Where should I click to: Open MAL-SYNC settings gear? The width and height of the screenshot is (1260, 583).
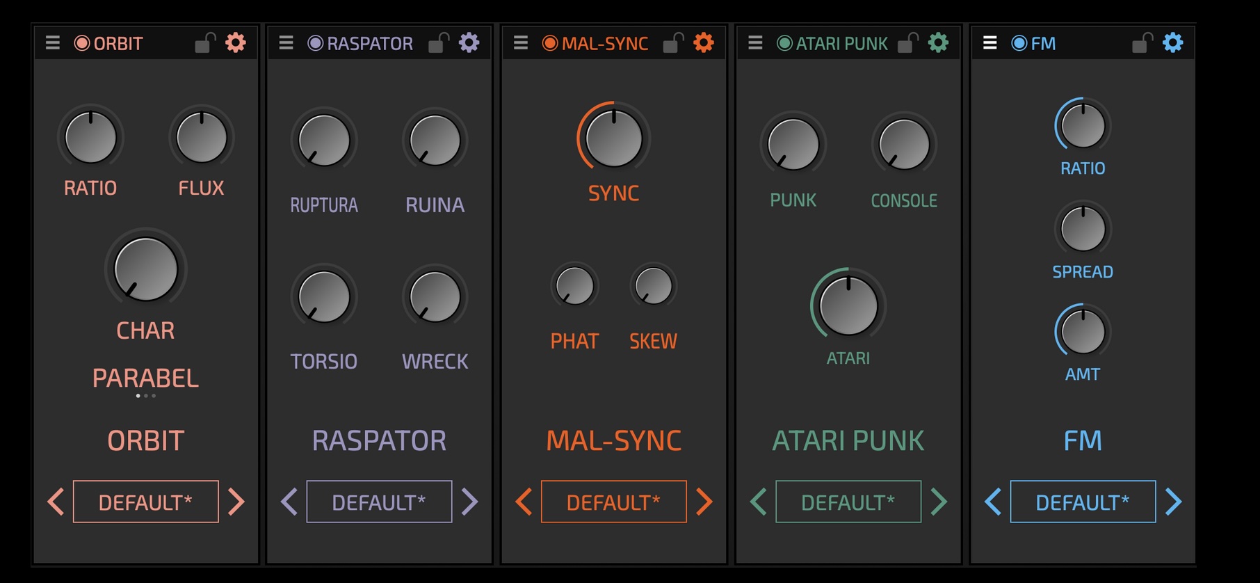coord(704,43)
